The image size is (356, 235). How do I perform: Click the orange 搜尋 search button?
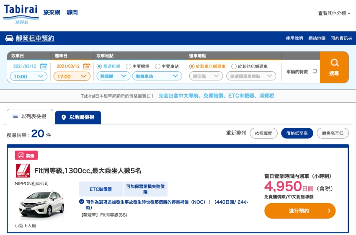point(334,67)
